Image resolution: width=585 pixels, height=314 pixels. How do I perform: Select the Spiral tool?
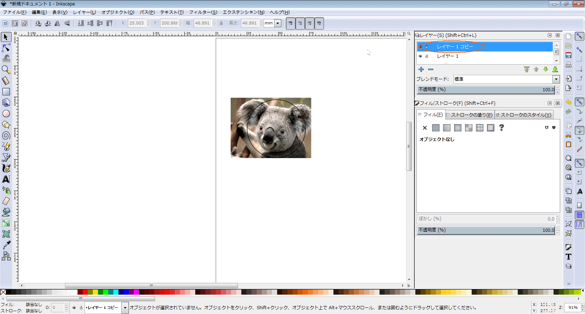(6, 135)
